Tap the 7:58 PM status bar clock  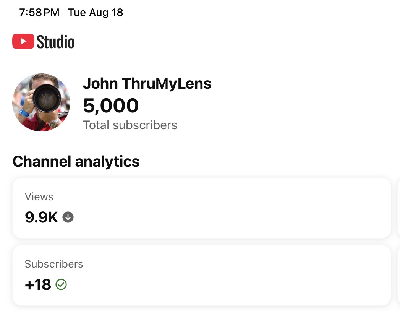pos(39,13)
